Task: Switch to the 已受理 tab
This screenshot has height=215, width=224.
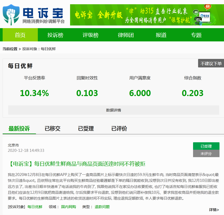Action: pos(86,128)
